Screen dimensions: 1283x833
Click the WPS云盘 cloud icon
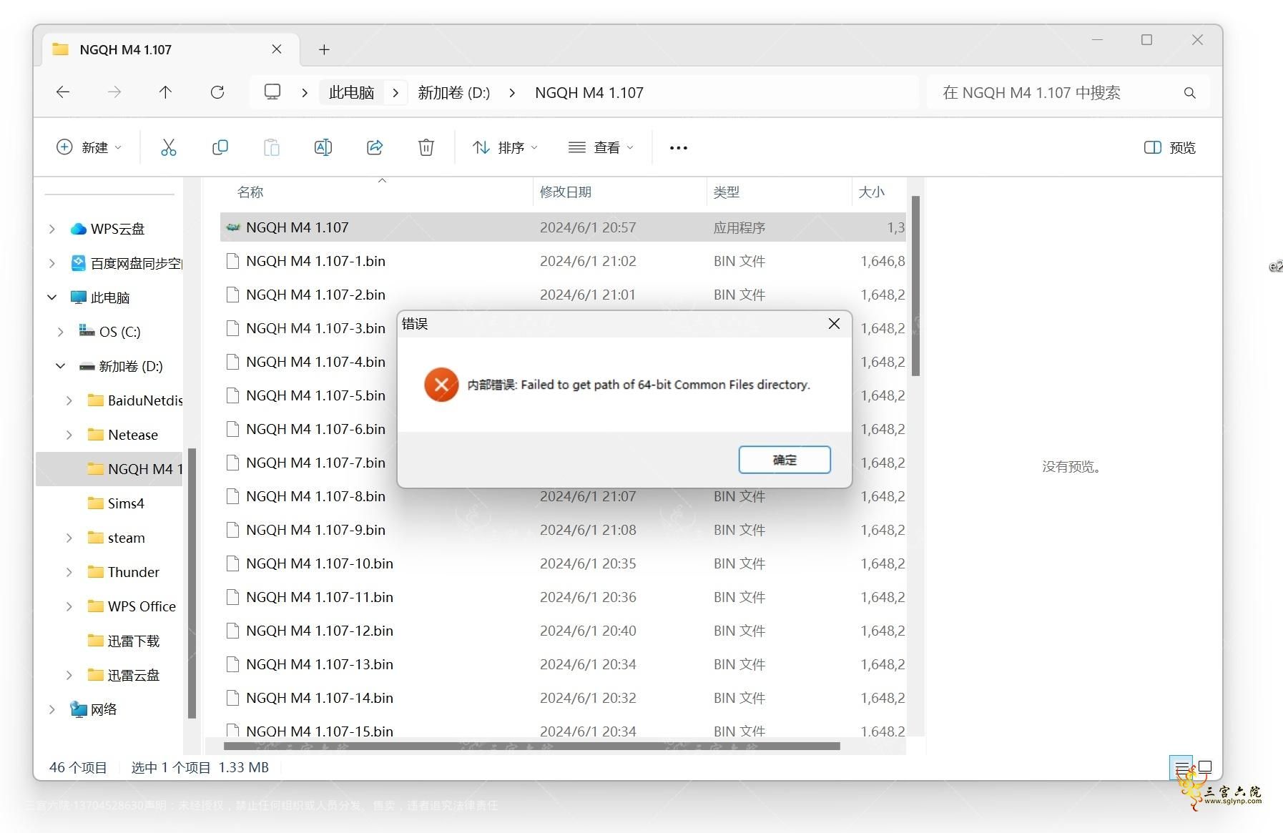pyautogui.click(x=78, y=229)
